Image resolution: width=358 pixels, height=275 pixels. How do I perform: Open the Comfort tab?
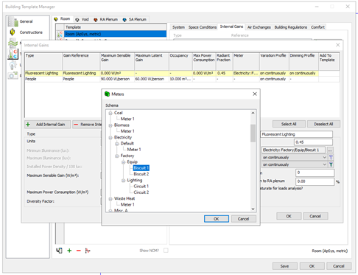point(317,27)
